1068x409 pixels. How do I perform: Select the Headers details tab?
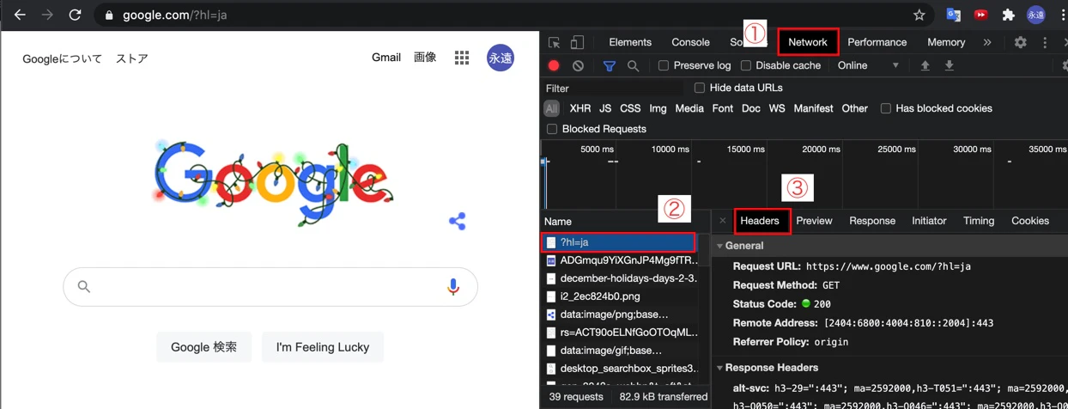pyautogui.click(x=760, y=221)
